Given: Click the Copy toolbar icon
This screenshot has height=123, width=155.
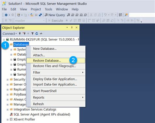Looking at the screenshot, I should point(95,15).
